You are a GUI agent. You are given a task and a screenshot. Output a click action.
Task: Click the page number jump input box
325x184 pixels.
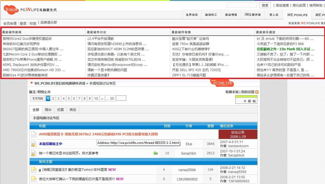[x=121, y=98]
